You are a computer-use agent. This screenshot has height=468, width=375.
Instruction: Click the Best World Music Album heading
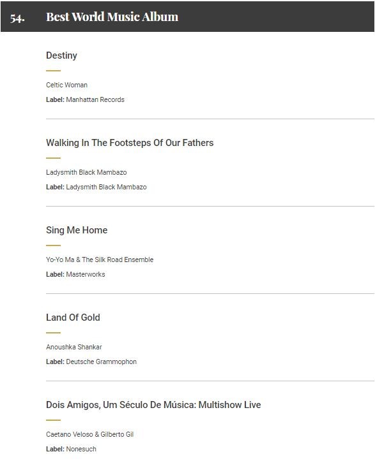[x=112, y=17]
